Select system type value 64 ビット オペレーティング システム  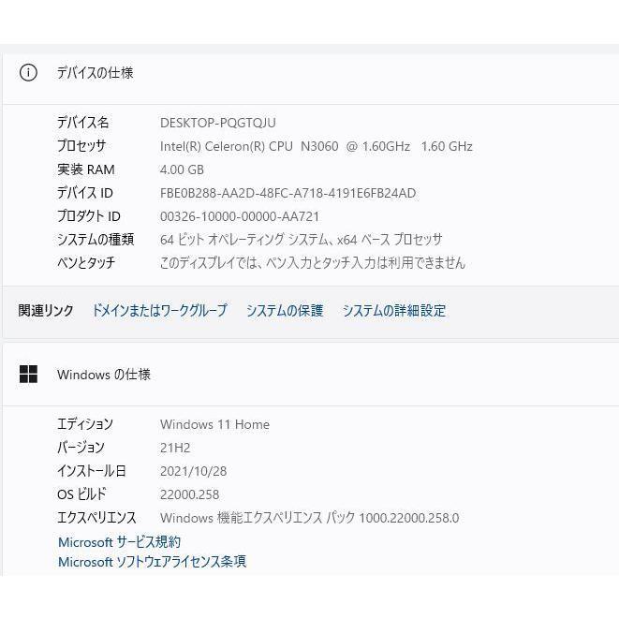point(243,239)
